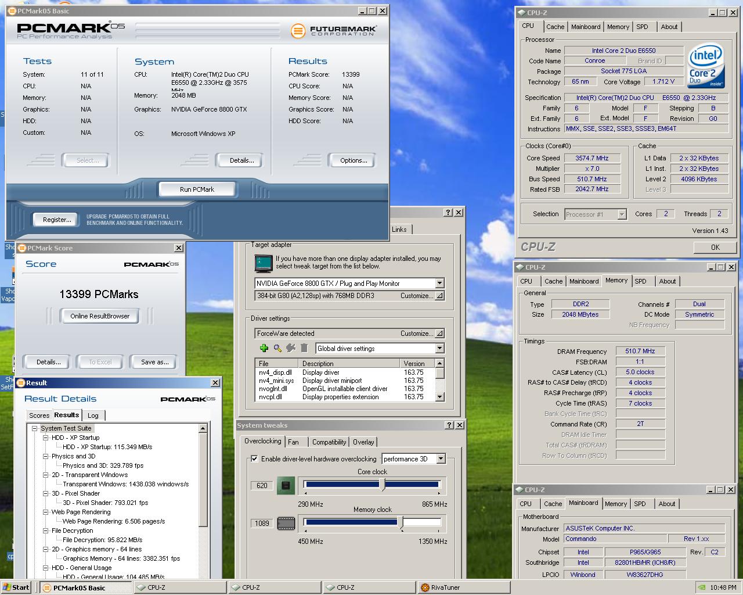Click help question mark on RivaTuner main window

click(448, 213)
